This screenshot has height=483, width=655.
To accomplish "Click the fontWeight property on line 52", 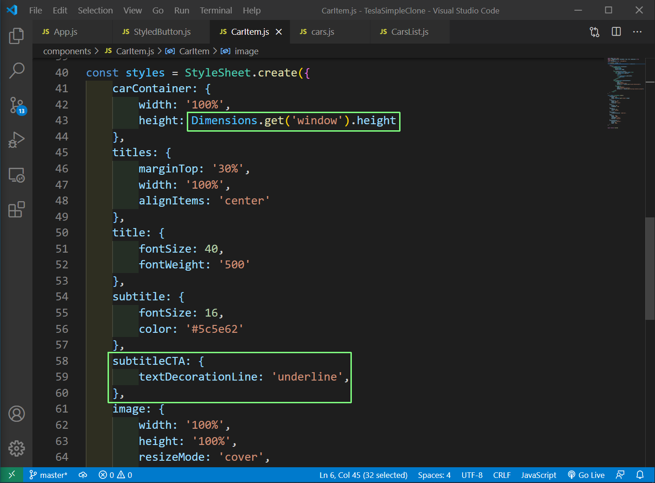I will [x=172, y=265].
